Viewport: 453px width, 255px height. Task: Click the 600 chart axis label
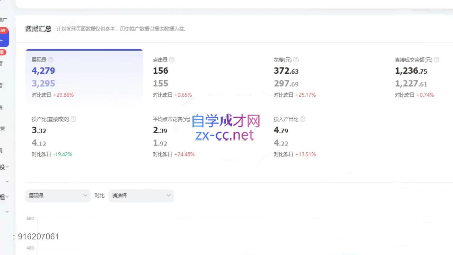coord(30,219)
